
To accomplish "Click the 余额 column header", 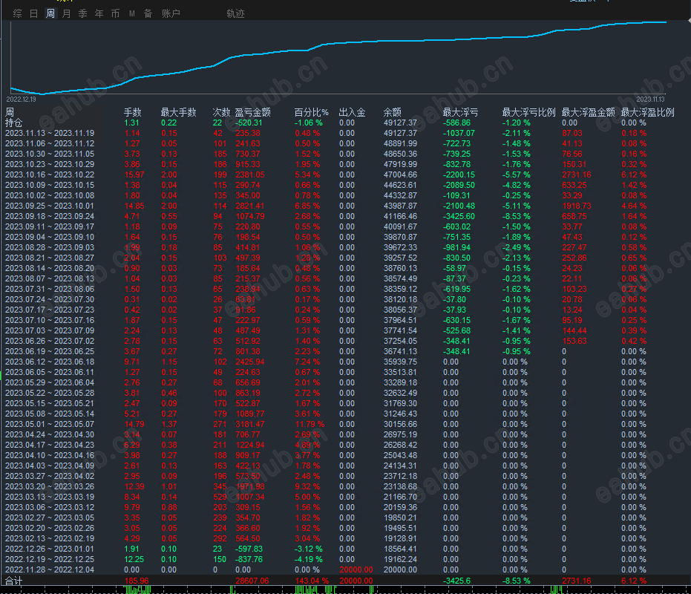I will pos(392,112).
